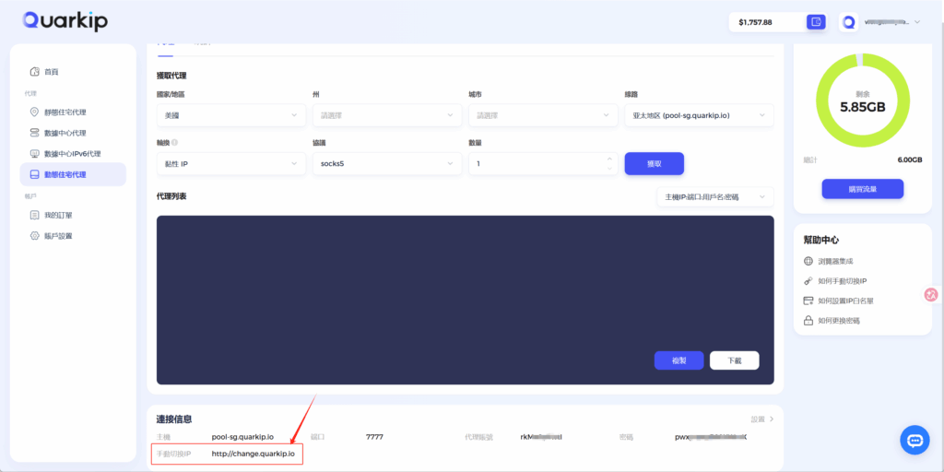Open the 協議 dropdown set to socks5

(x=386, y=163)
